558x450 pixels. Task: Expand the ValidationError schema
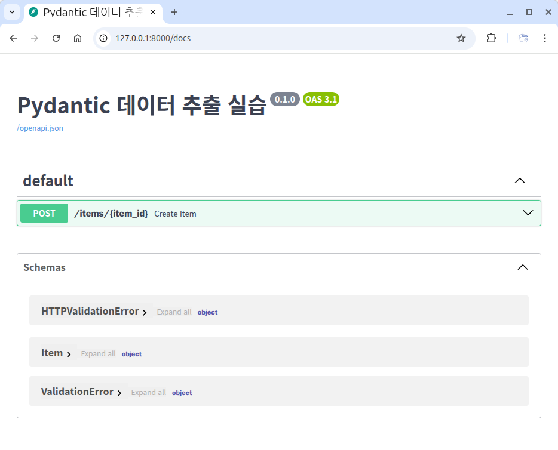point(81,392)
